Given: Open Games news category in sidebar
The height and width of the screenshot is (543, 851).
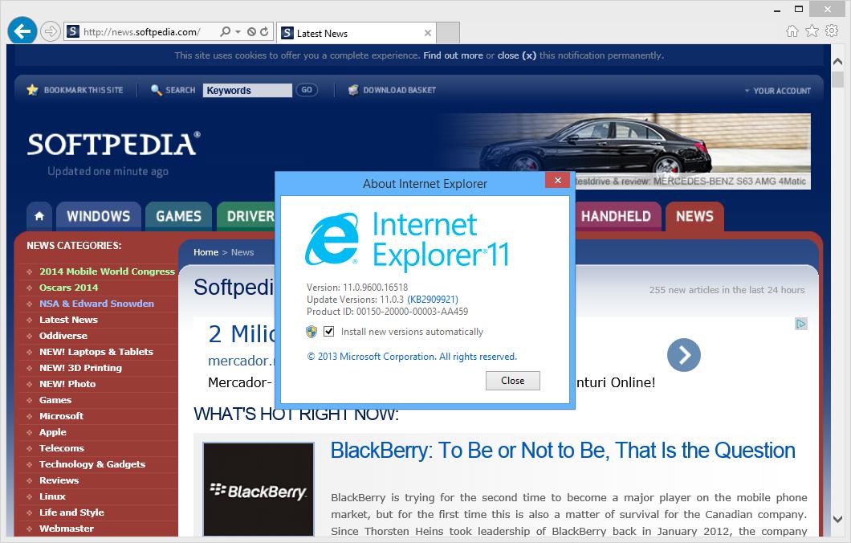Looking at the screenshot, I should point(55,400).
